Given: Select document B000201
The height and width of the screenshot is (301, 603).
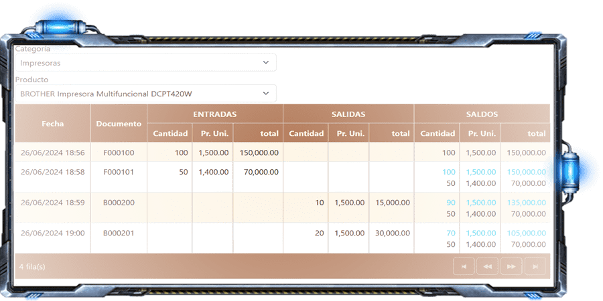Looking at the screenshot, I should pos(119,233).
